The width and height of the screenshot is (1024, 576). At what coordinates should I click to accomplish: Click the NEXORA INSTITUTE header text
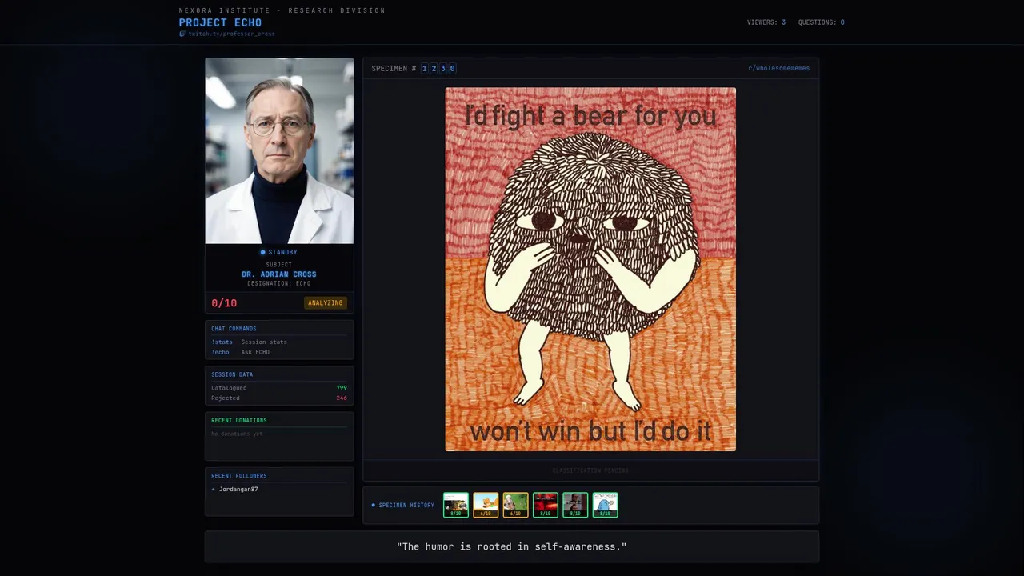[282, 10]
